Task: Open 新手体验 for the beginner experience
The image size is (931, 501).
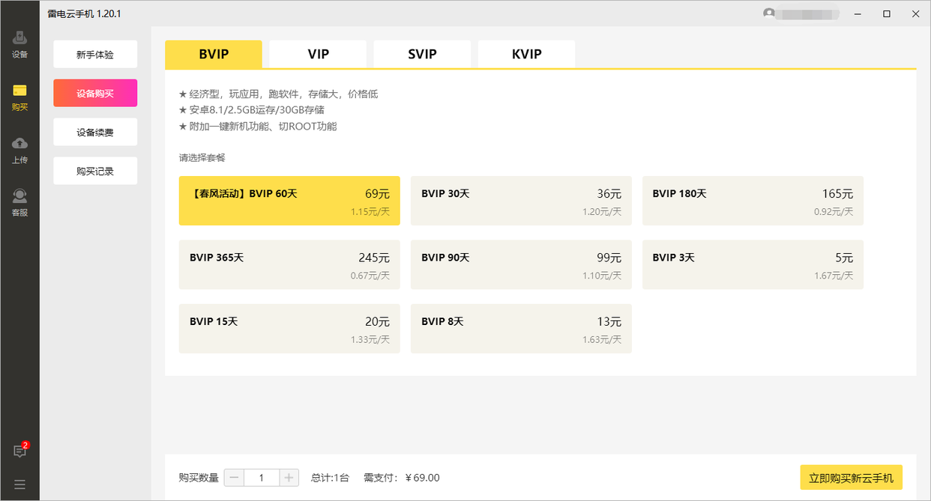Action: tap(94, 54)
